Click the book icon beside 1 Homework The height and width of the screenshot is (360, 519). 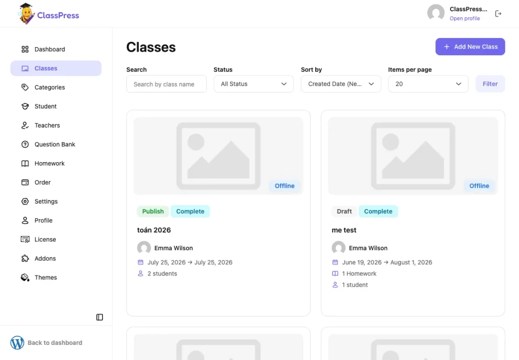click(x=336, y=273)
